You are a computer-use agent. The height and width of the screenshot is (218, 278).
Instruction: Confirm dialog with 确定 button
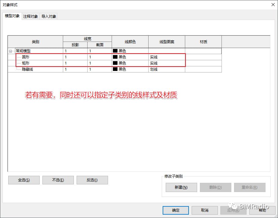tap(176, 210)
